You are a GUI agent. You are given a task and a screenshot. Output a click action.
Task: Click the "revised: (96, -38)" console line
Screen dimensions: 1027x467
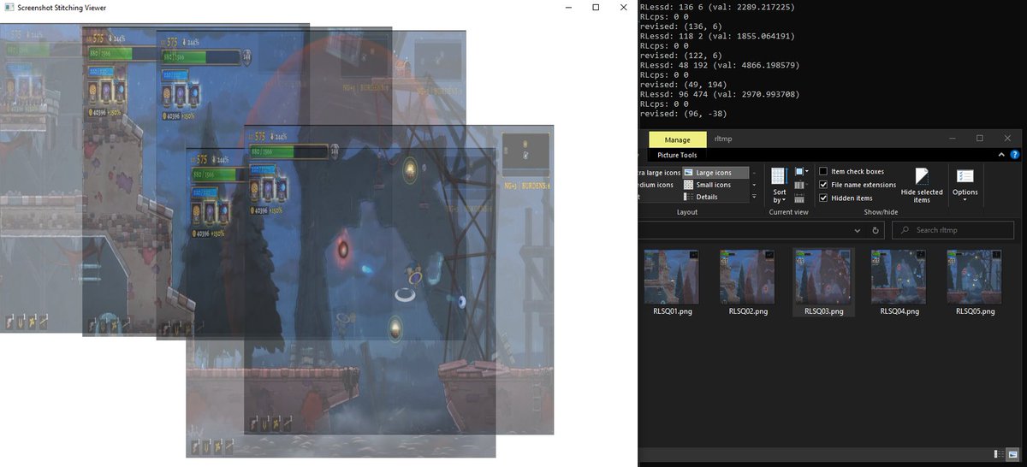[683, 114]
